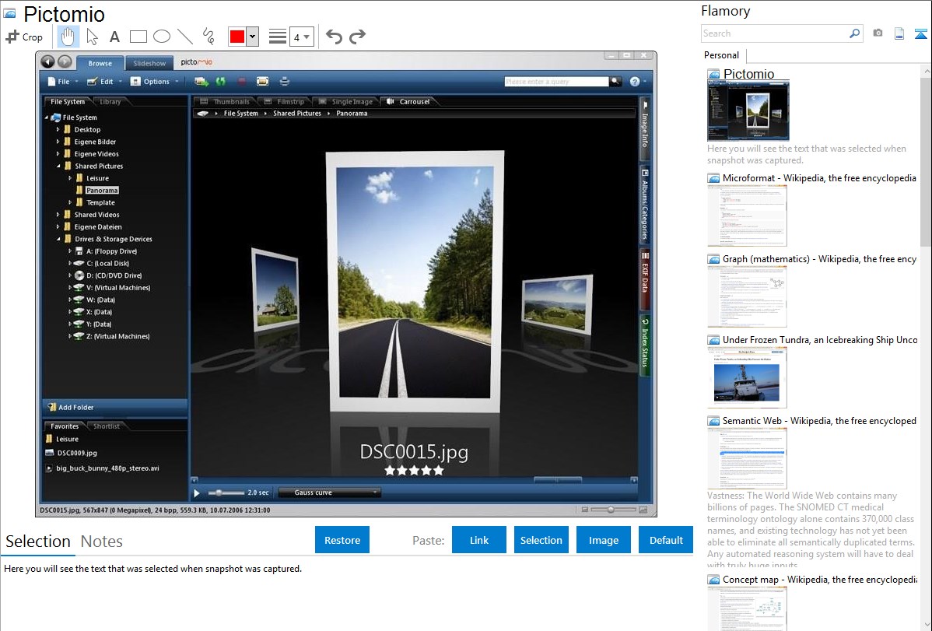Switch to Single Image view
The width and height of the screenshot is (932, 631).
[346, 102]
